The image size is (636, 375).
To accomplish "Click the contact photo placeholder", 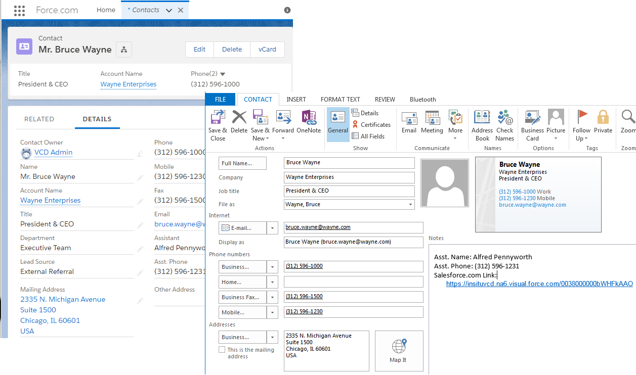I will tap(444, 183).
